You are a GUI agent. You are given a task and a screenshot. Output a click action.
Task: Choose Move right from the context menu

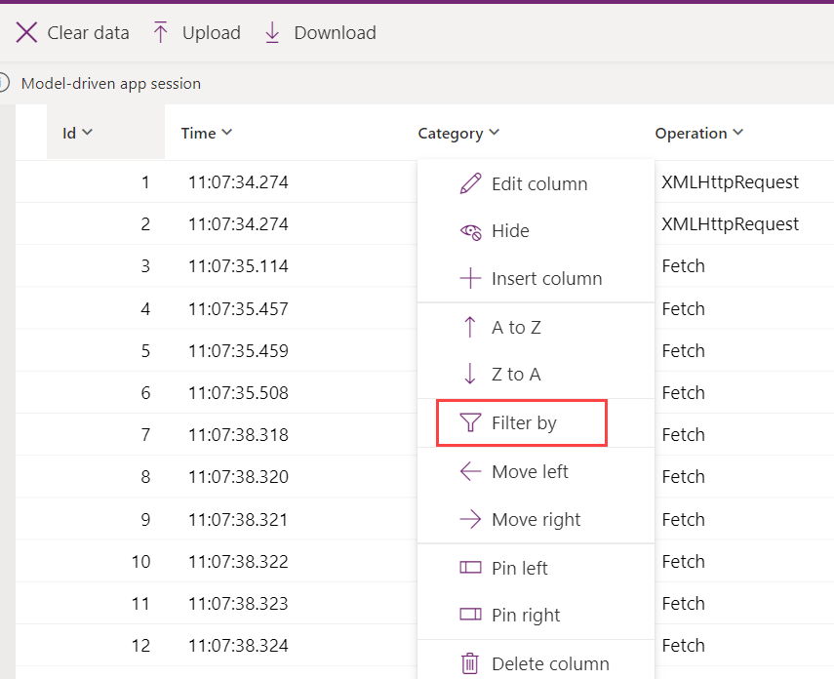click(x=533, y=519)
